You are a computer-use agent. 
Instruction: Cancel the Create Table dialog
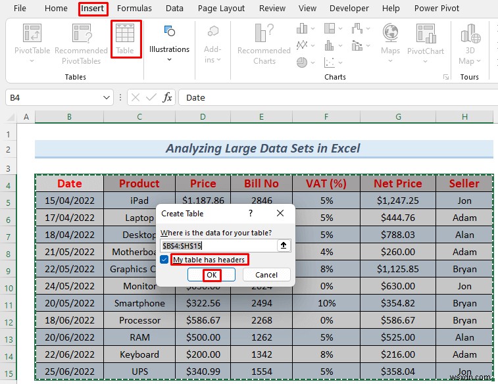pyautogui.click(x=266, y=275)
